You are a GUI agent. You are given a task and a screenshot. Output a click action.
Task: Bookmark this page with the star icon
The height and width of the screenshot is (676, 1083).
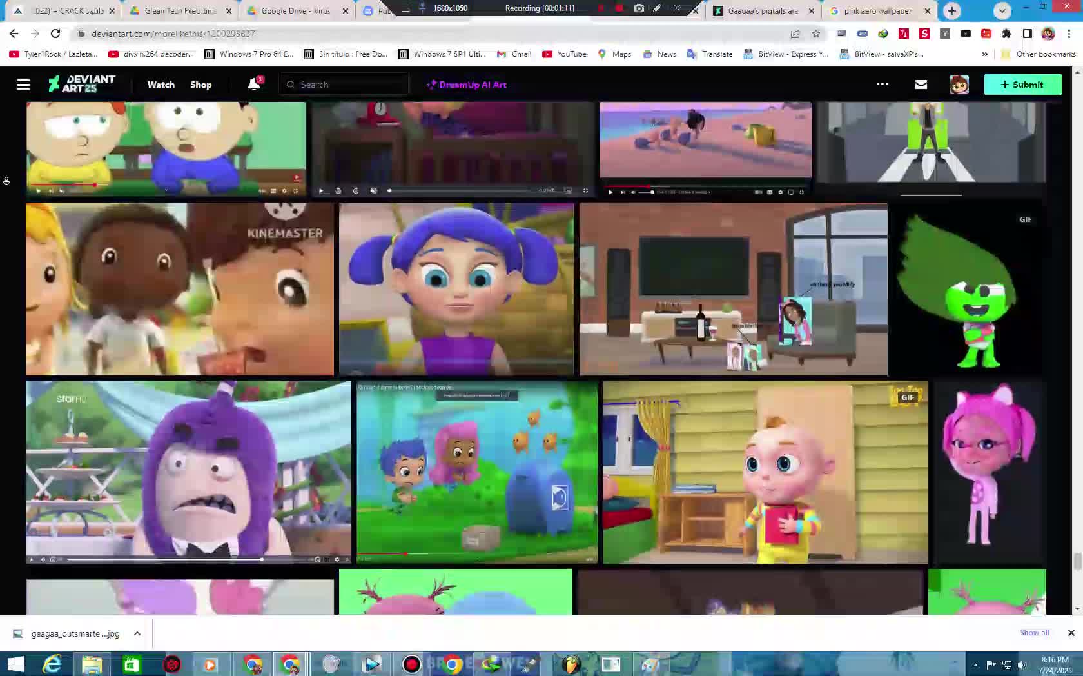[816, 34]
